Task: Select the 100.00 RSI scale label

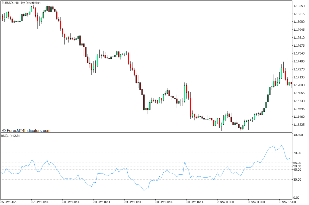Action: click(x=299, y=135)
